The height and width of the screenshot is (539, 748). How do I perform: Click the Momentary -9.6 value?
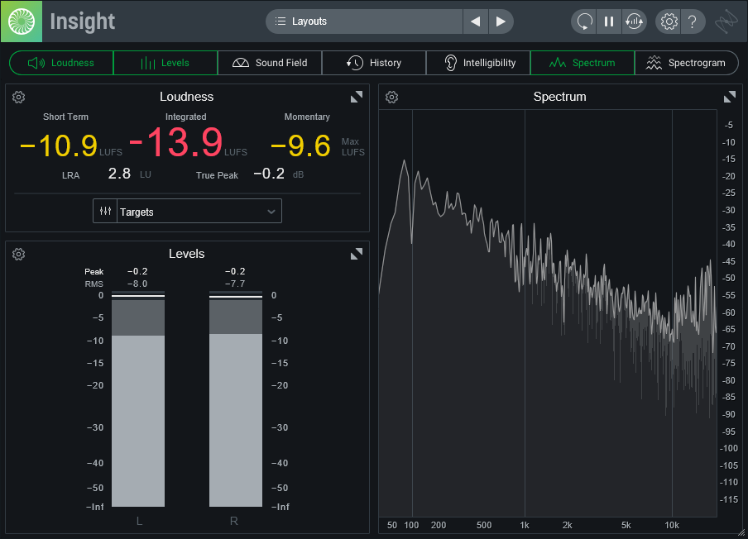coord(300,145)
